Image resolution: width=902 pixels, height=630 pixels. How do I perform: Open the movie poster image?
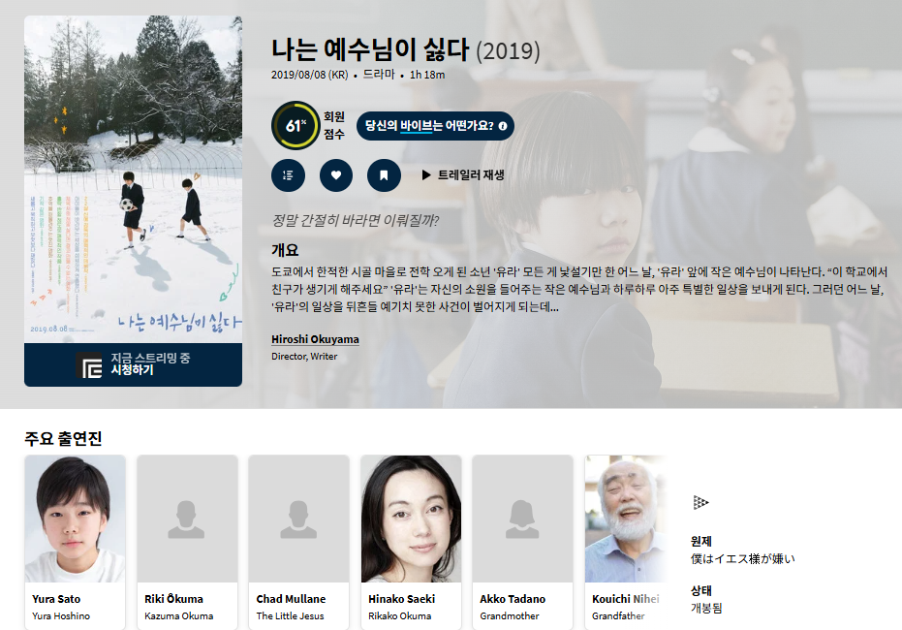tap(133, 177)
